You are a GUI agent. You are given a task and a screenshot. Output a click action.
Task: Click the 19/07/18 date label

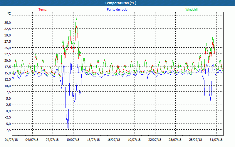point(134,140)
